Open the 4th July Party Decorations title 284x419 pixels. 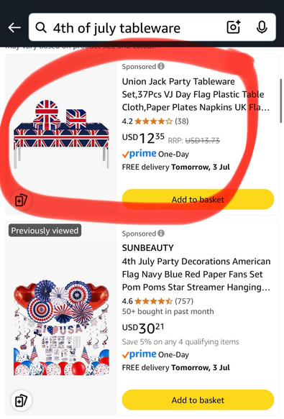[196, 274]
